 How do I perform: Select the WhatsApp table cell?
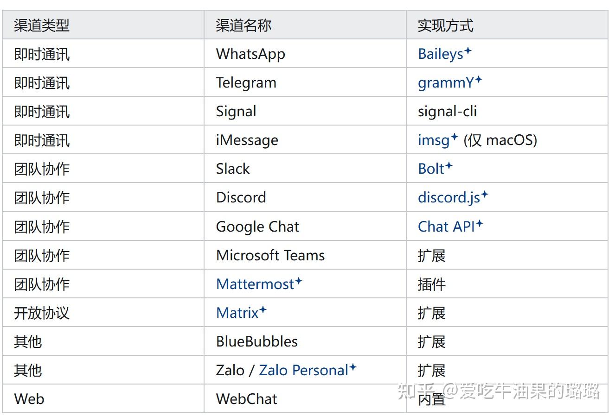250,54
